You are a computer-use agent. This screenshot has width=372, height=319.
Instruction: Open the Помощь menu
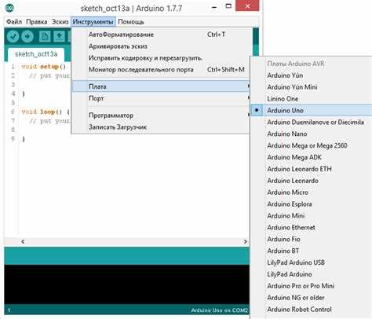[x=131, y=22]
